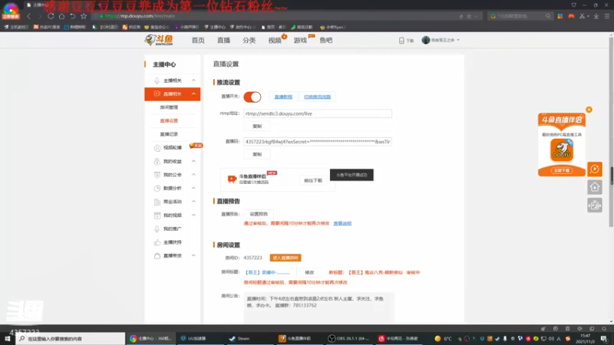Reload the page with the refresh icon
This screenshot has height=345, width=614.
(51, 16)
